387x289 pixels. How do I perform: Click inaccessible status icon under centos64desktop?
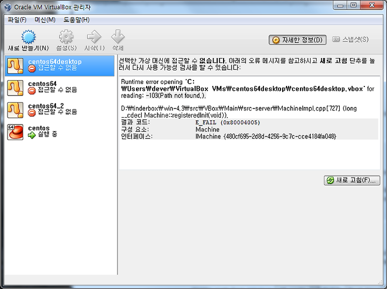point(32,69)
